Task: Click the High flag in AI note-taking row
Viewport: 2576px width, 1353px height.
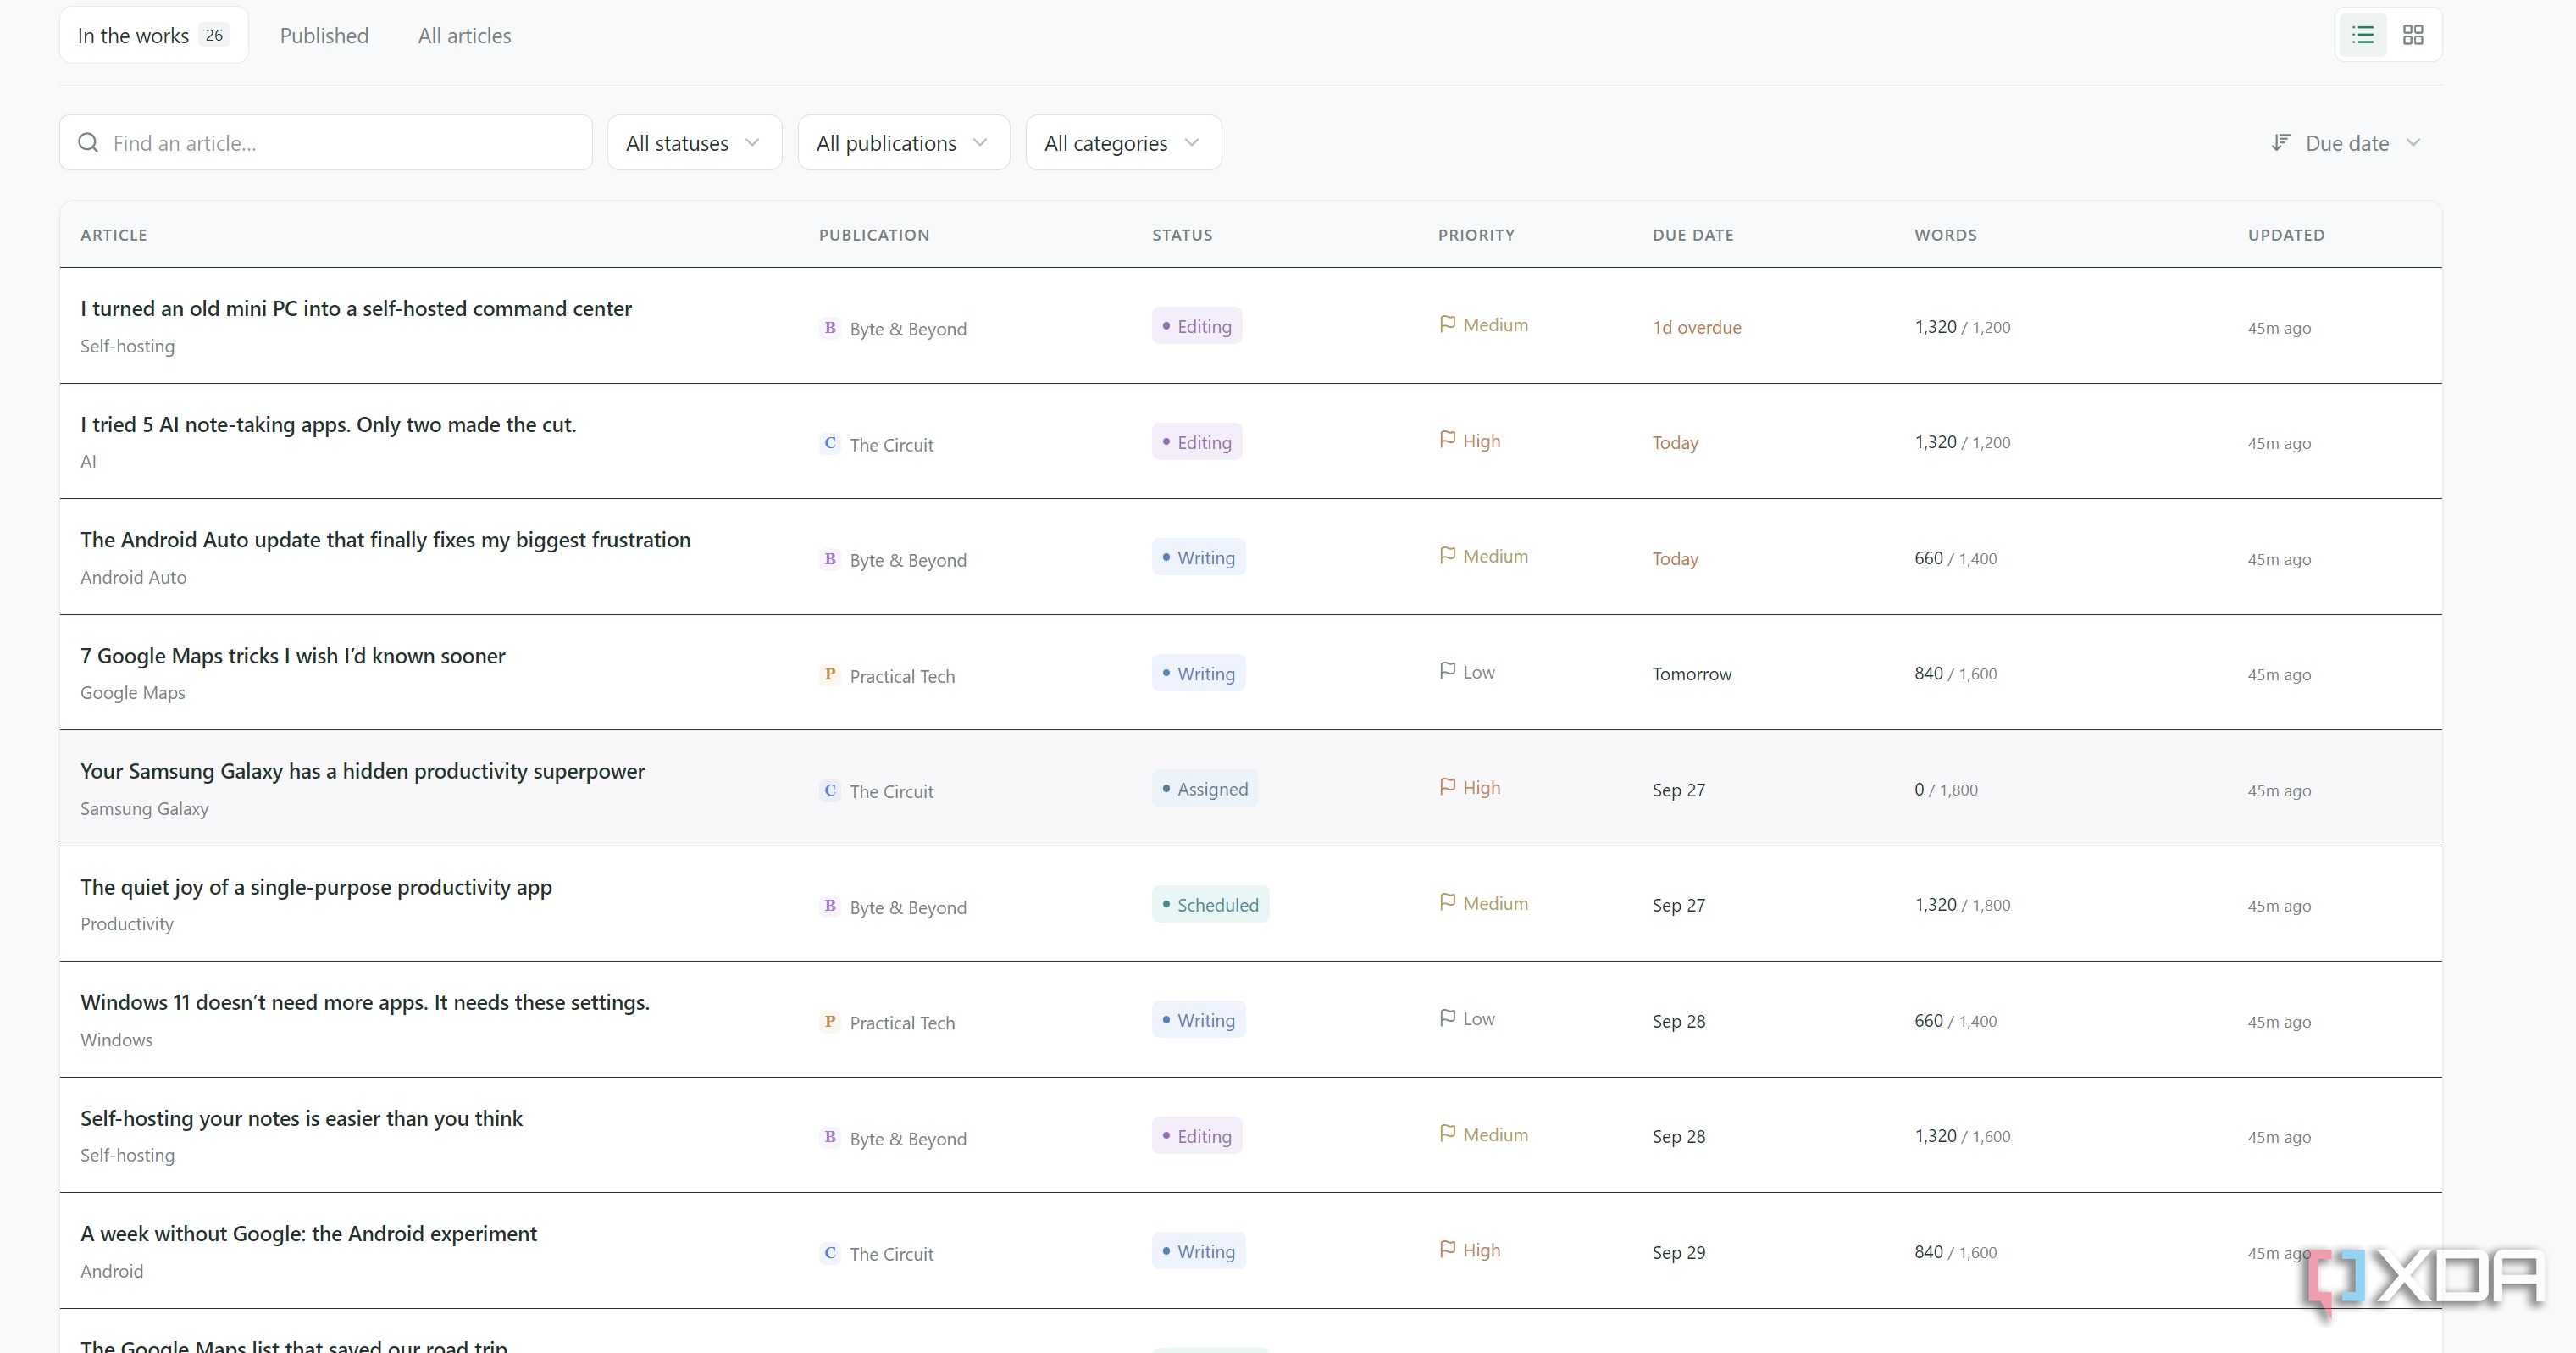Action: point(1447,440)
